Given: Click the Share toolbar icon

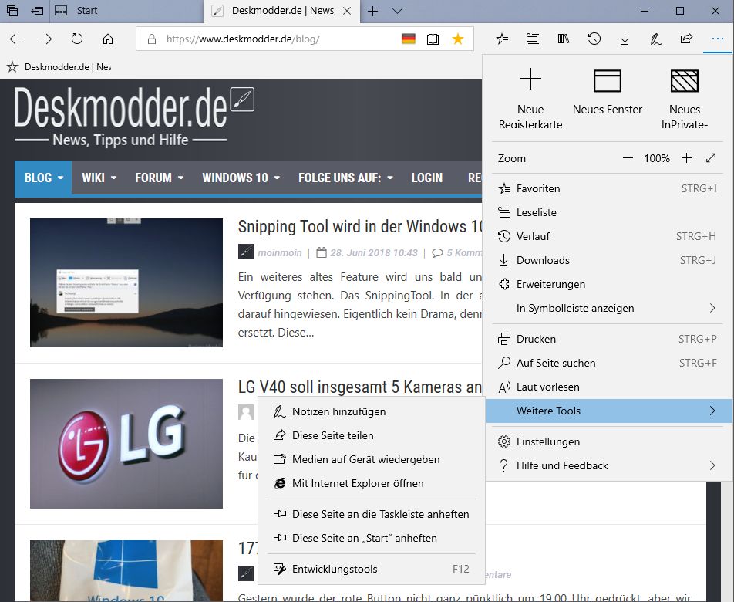Looking at the screenshot, I should (686, 39).
